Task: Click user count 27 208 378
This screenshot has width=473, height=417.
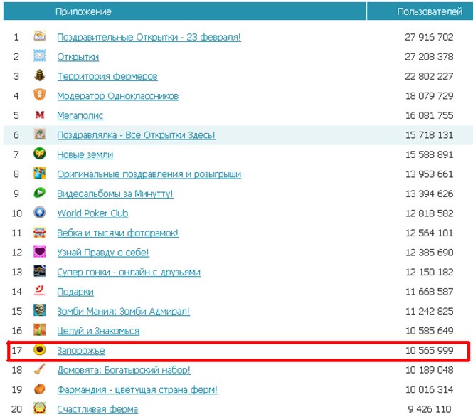Action: (x=429, y=57)
